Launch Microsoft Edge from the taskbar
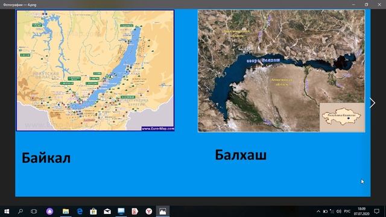Viewport: 386px width, 217px height. 80,212
